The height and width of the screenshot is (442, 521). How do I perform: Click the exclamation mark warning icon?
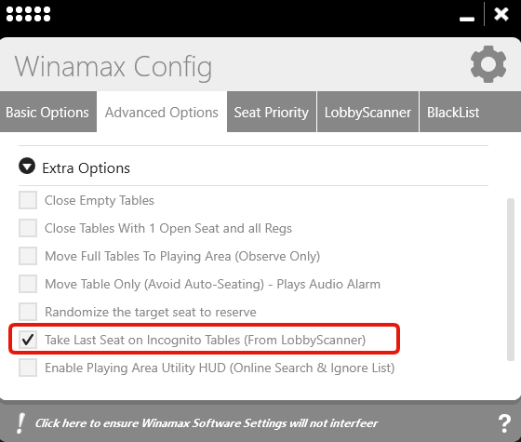pos(20,423)
